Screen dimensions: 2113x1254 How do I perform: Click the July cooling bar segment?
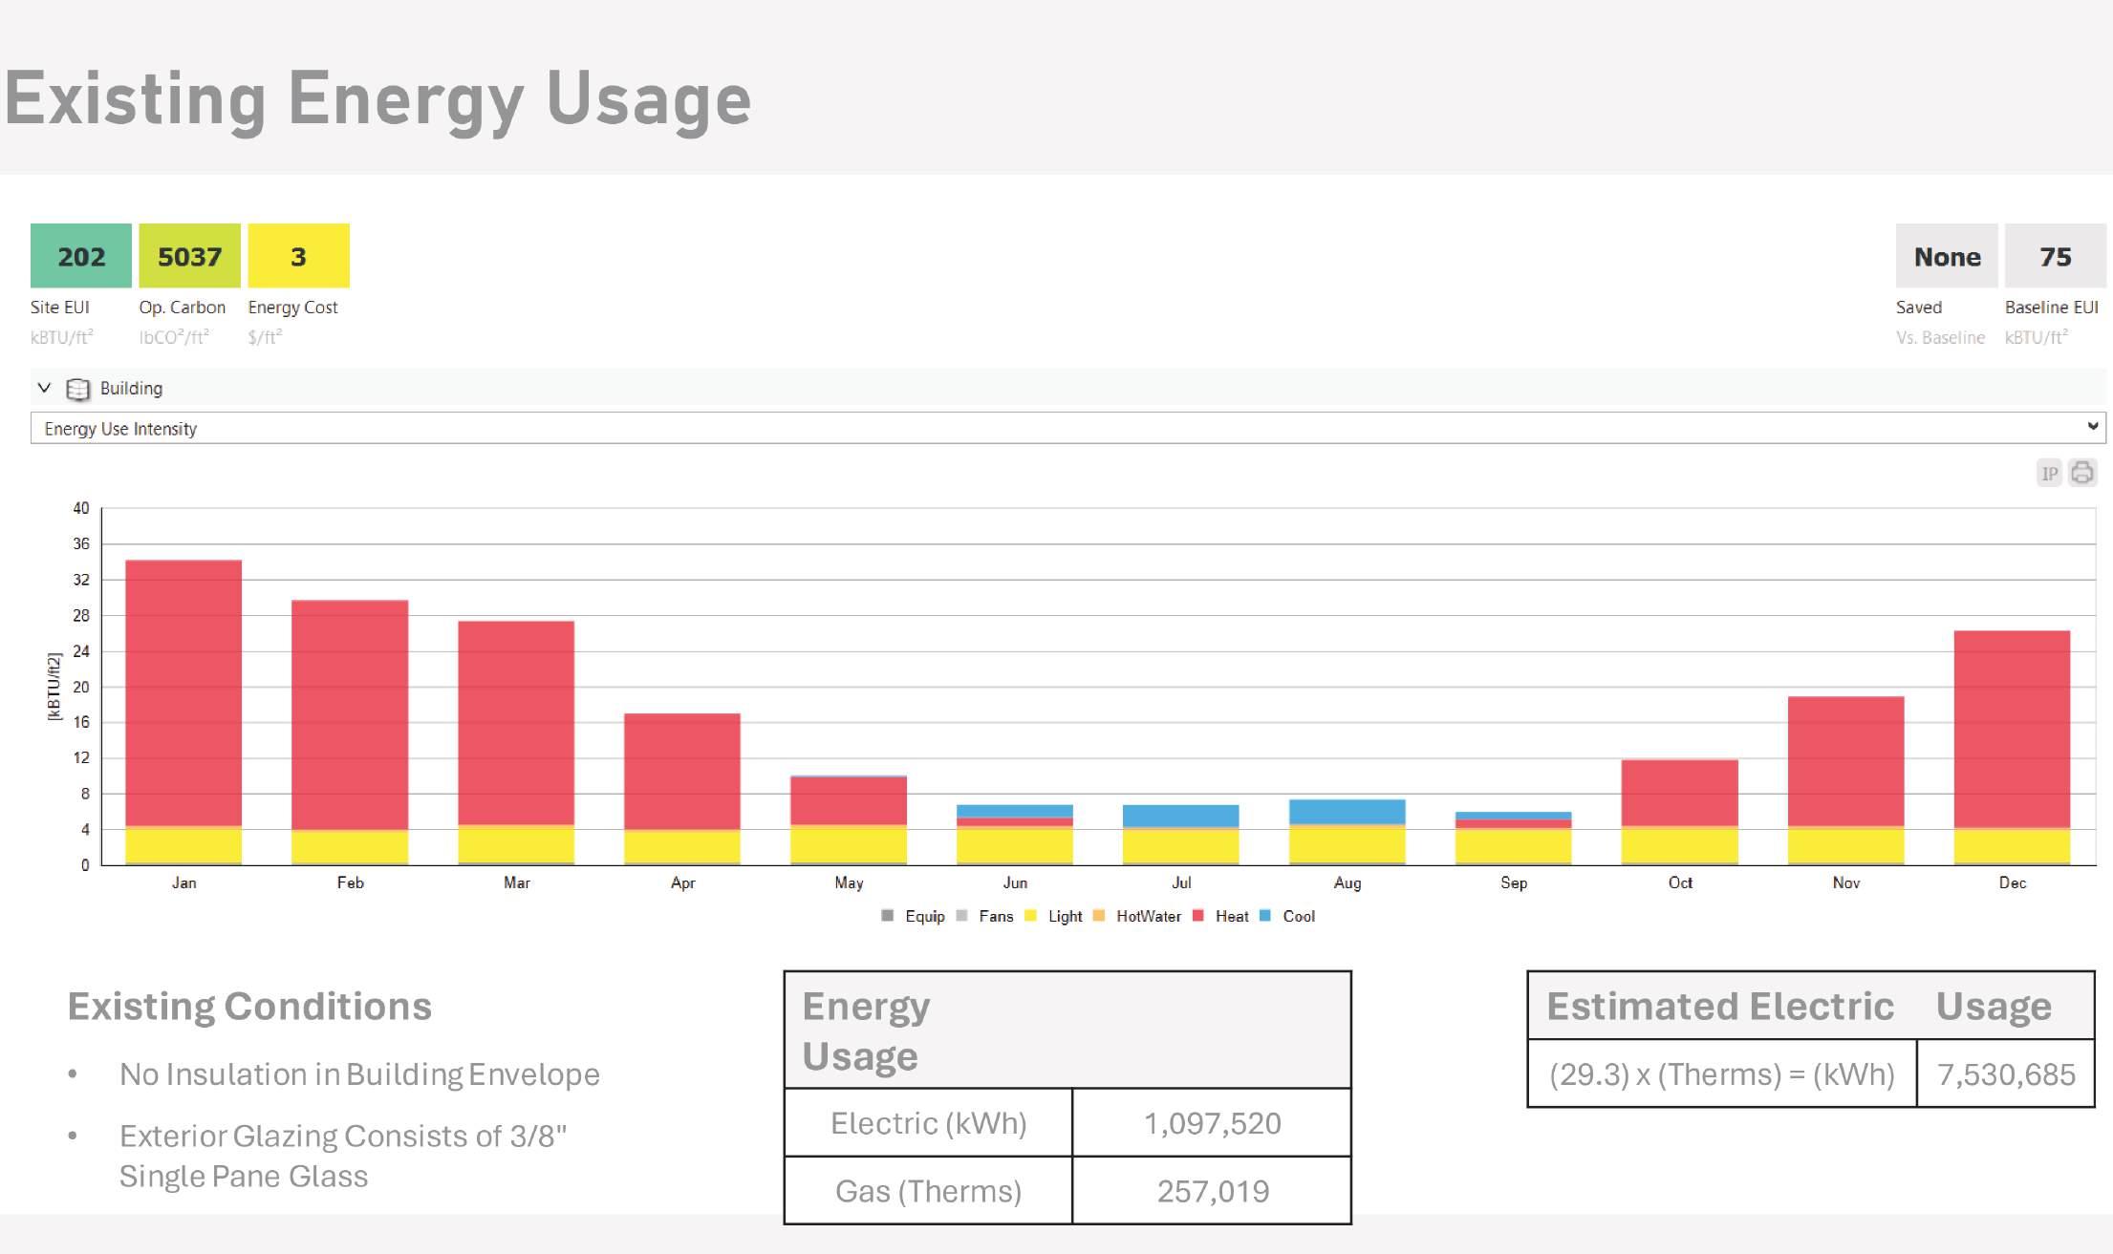[x=1181, y=816]
